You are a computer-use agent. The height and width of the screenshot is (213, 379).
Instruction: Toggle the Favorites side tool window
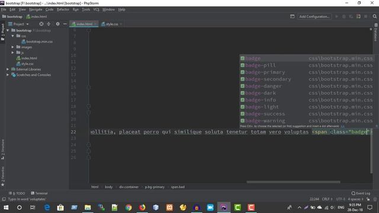pos(2,176)
